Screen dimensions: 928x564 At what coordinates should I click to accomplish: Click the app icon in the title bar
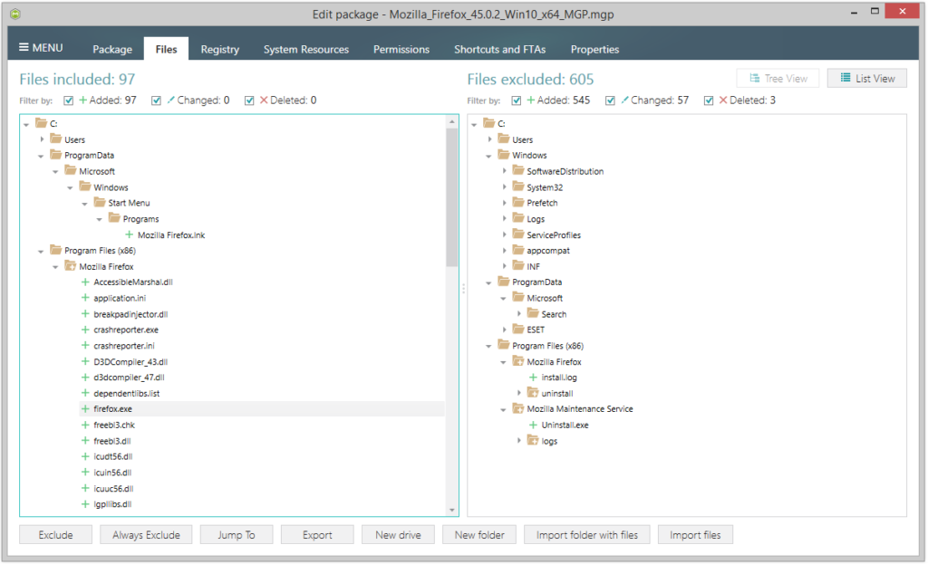pos(15,14)
